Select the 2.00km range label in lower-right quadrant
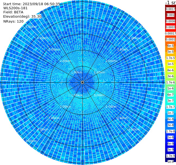 pyautogui.click(x=111, y=107)
